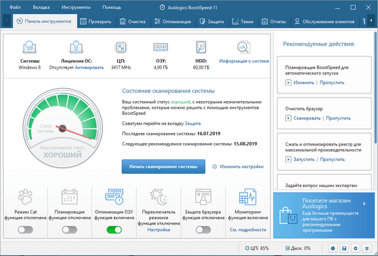Screen dimensions: 378x256
Task: Enable browser protection toggle
Action: 203,229
